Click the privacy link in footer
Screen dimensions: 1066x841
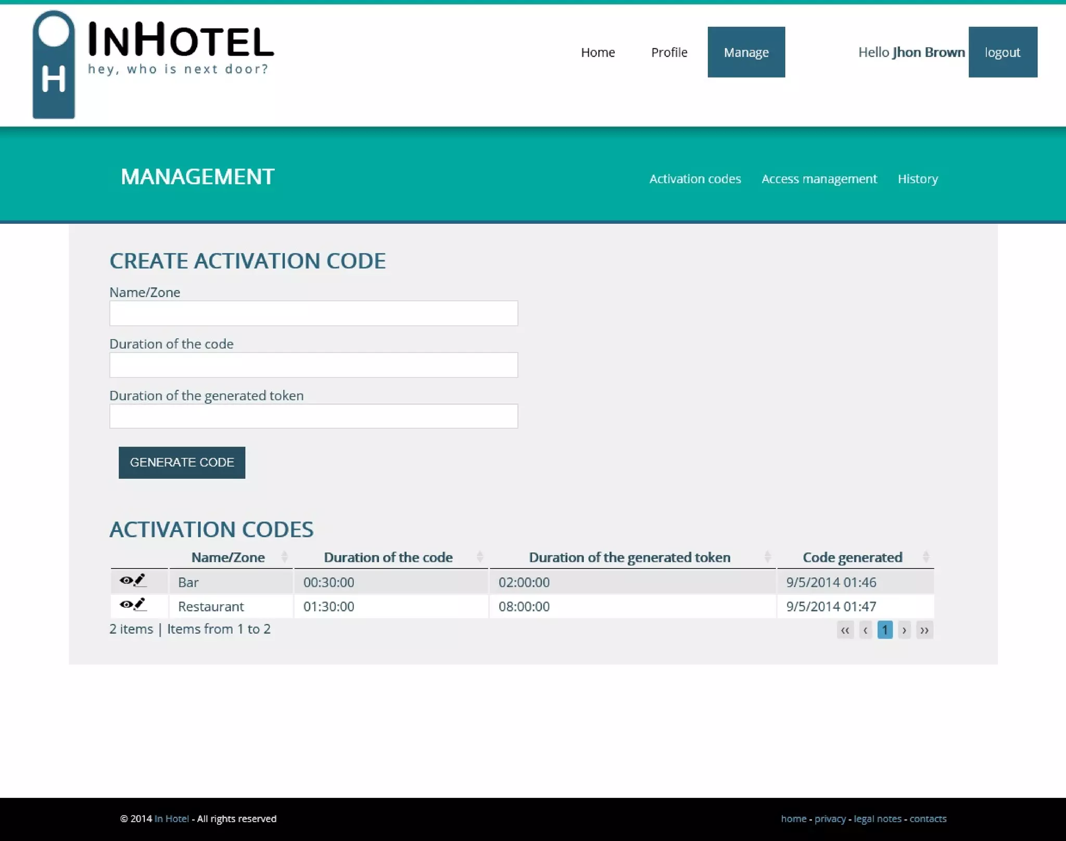point(830,819)
